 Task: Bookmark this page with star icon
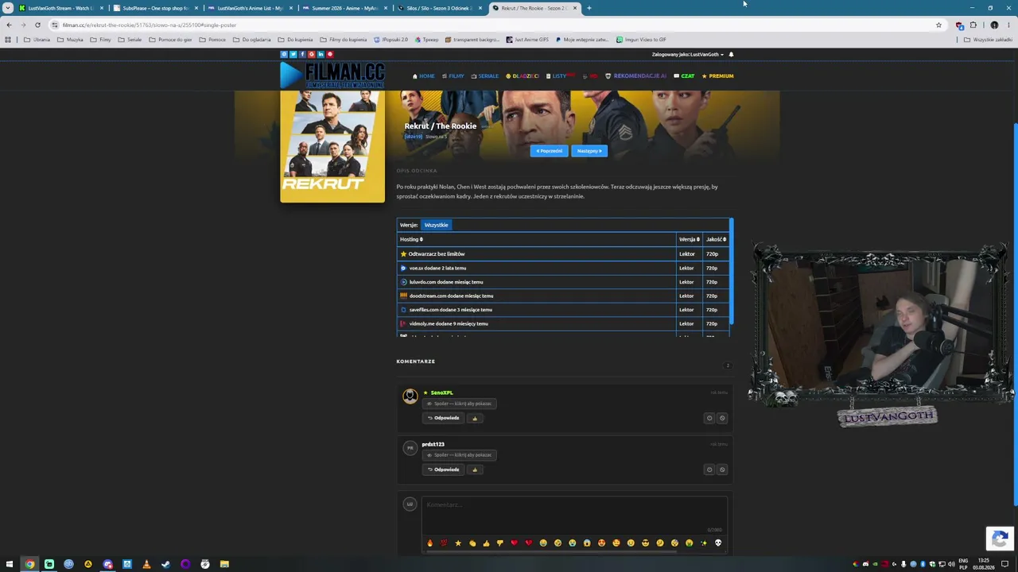[938, 25]
